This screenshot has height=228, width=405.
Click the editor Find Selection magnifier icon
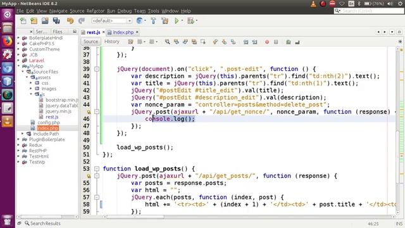point(167,42)
